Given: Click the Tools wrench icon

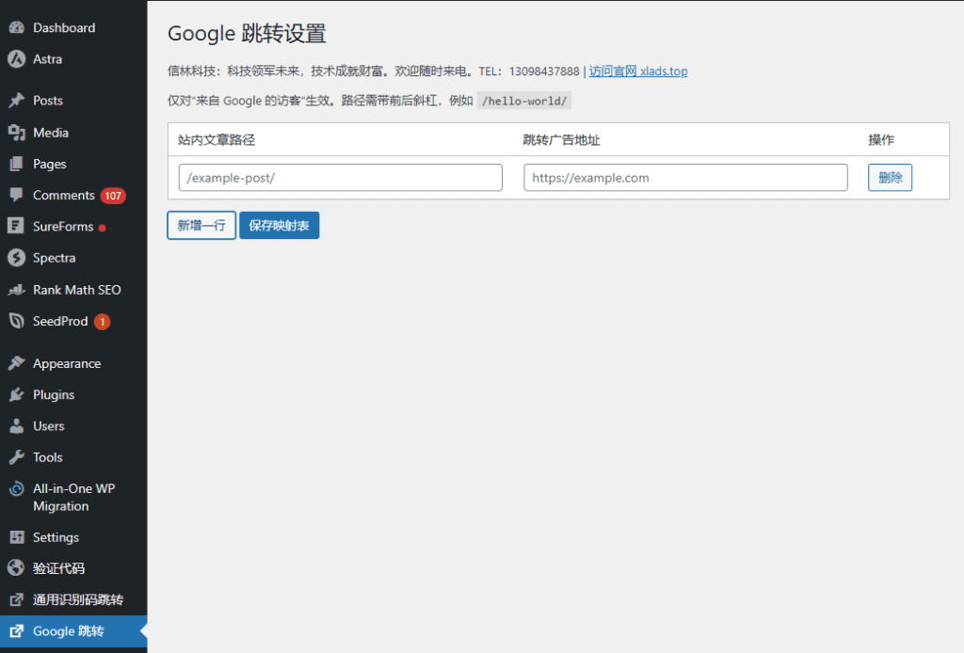Looking at the screenshot, I should (x=17, y=457).
